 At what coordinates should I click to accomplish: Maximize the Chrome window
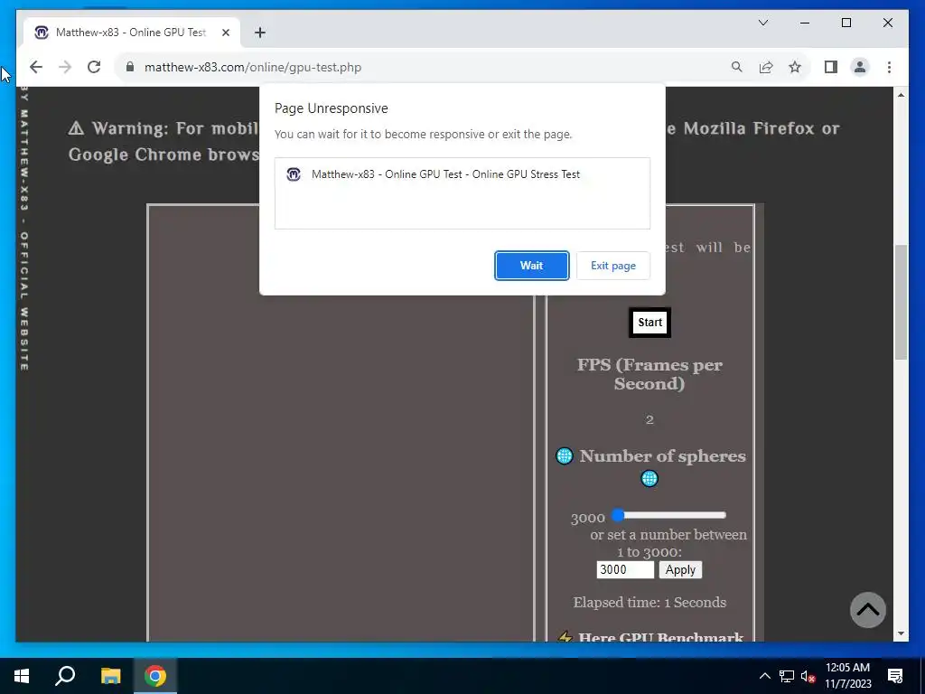(846, 23)
